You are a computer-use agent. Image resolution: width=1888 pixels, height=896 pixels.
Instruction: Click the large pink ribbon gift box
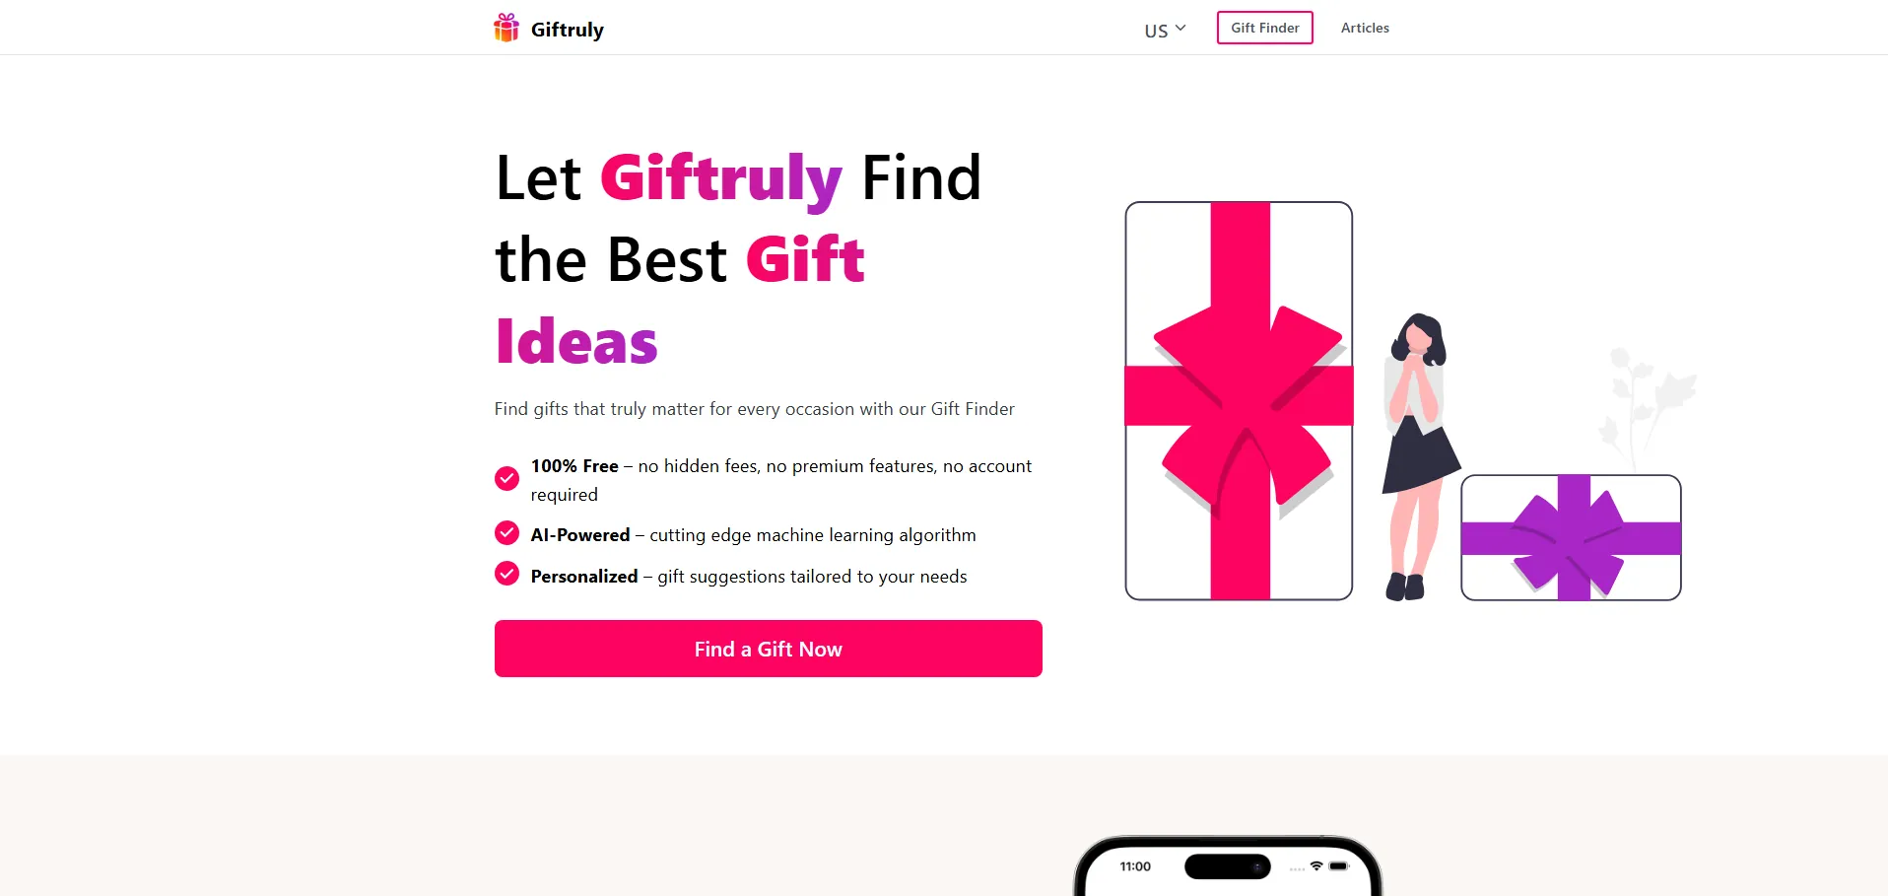1239,401
